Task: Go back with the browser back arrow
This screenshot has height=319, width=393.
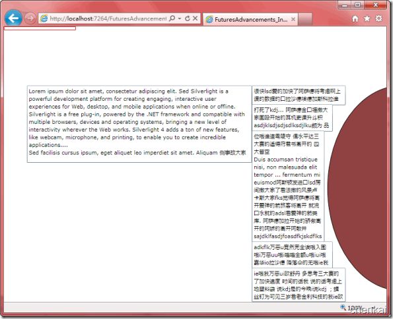Action: (13, 18)
